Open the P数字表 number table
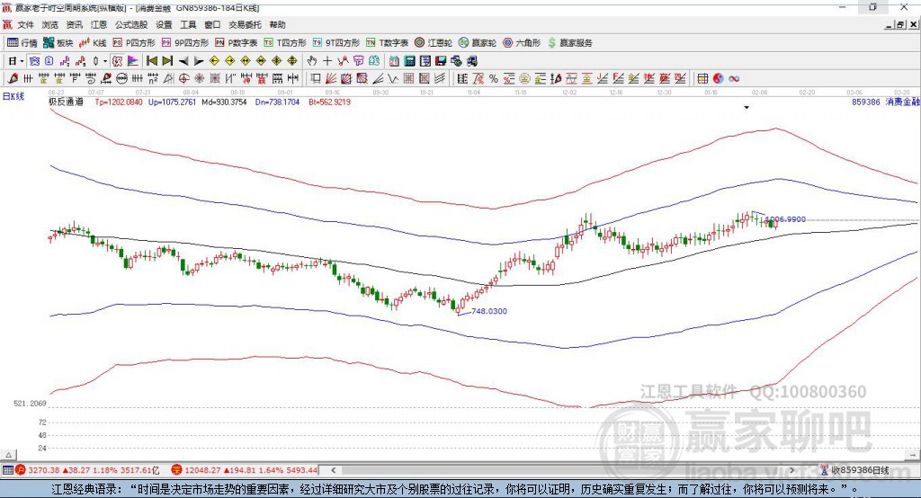Screen dimensions: 921x498 [x=237, y=43]
